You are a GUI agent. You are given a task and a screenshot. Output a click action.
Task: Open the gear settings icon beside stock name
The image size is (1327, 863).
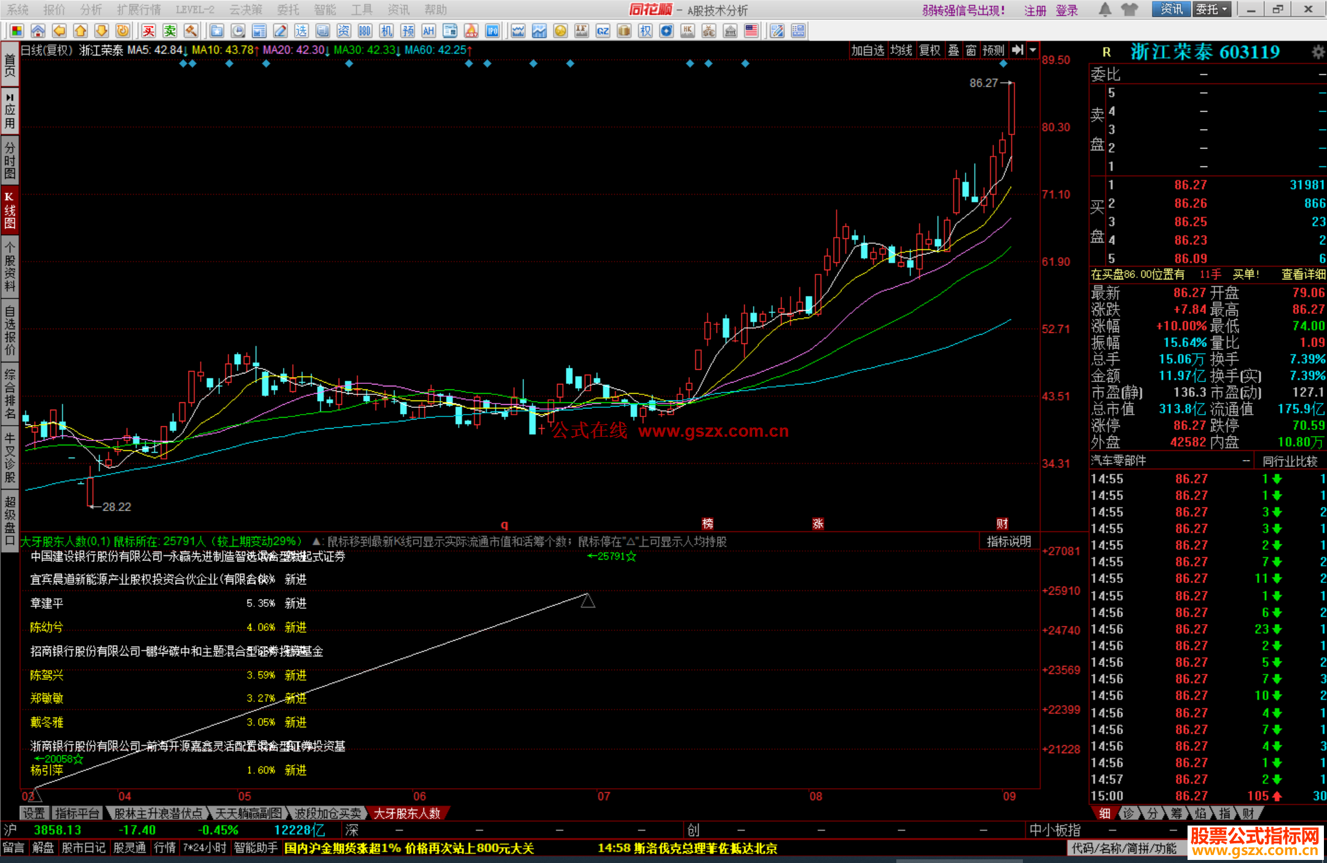click(x=1317, y=52)
